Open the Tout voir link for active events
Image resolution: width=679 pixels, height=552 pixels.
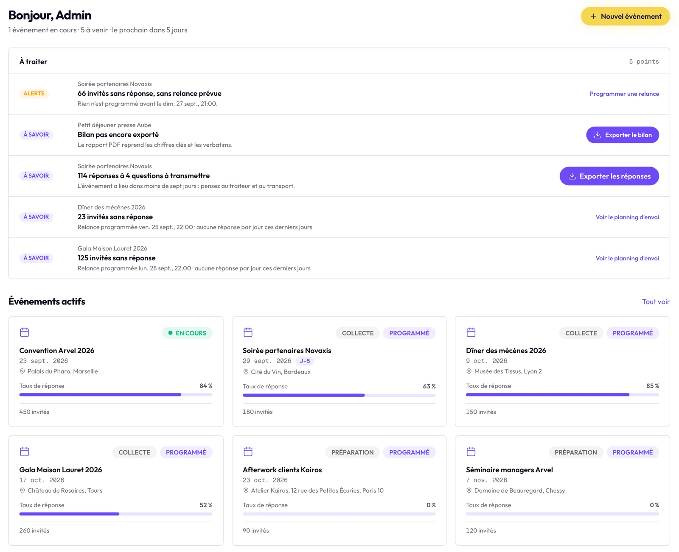pos(656,302)
